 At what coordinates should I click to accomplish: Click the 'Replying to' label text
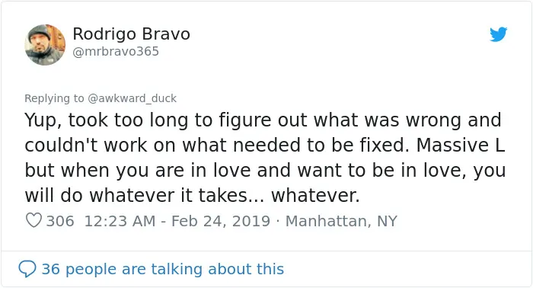54,98
